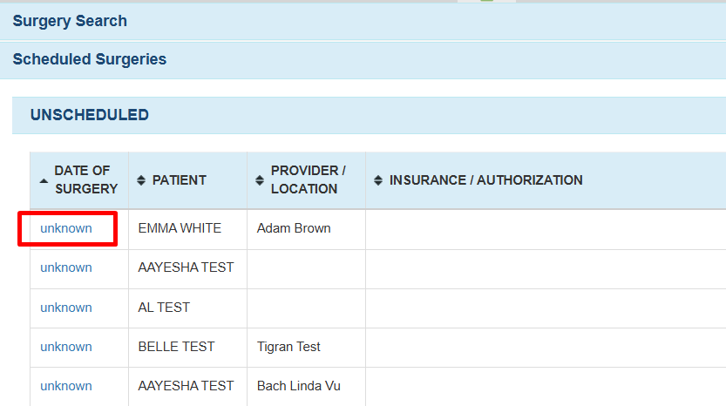The image size is (726, 406).
Task: Click sort arrows icon beside Patient header
Action: point(141,180)
